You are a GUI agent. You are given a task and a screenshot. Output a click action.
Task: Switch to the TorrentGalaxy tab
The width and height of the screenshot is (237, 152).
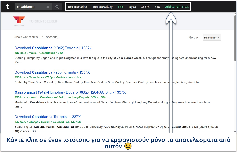102,7
